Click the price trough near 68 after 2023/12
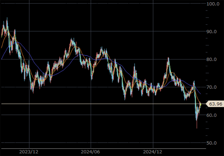The height and width of the screenshot is (156, 224). click(33, 91)
